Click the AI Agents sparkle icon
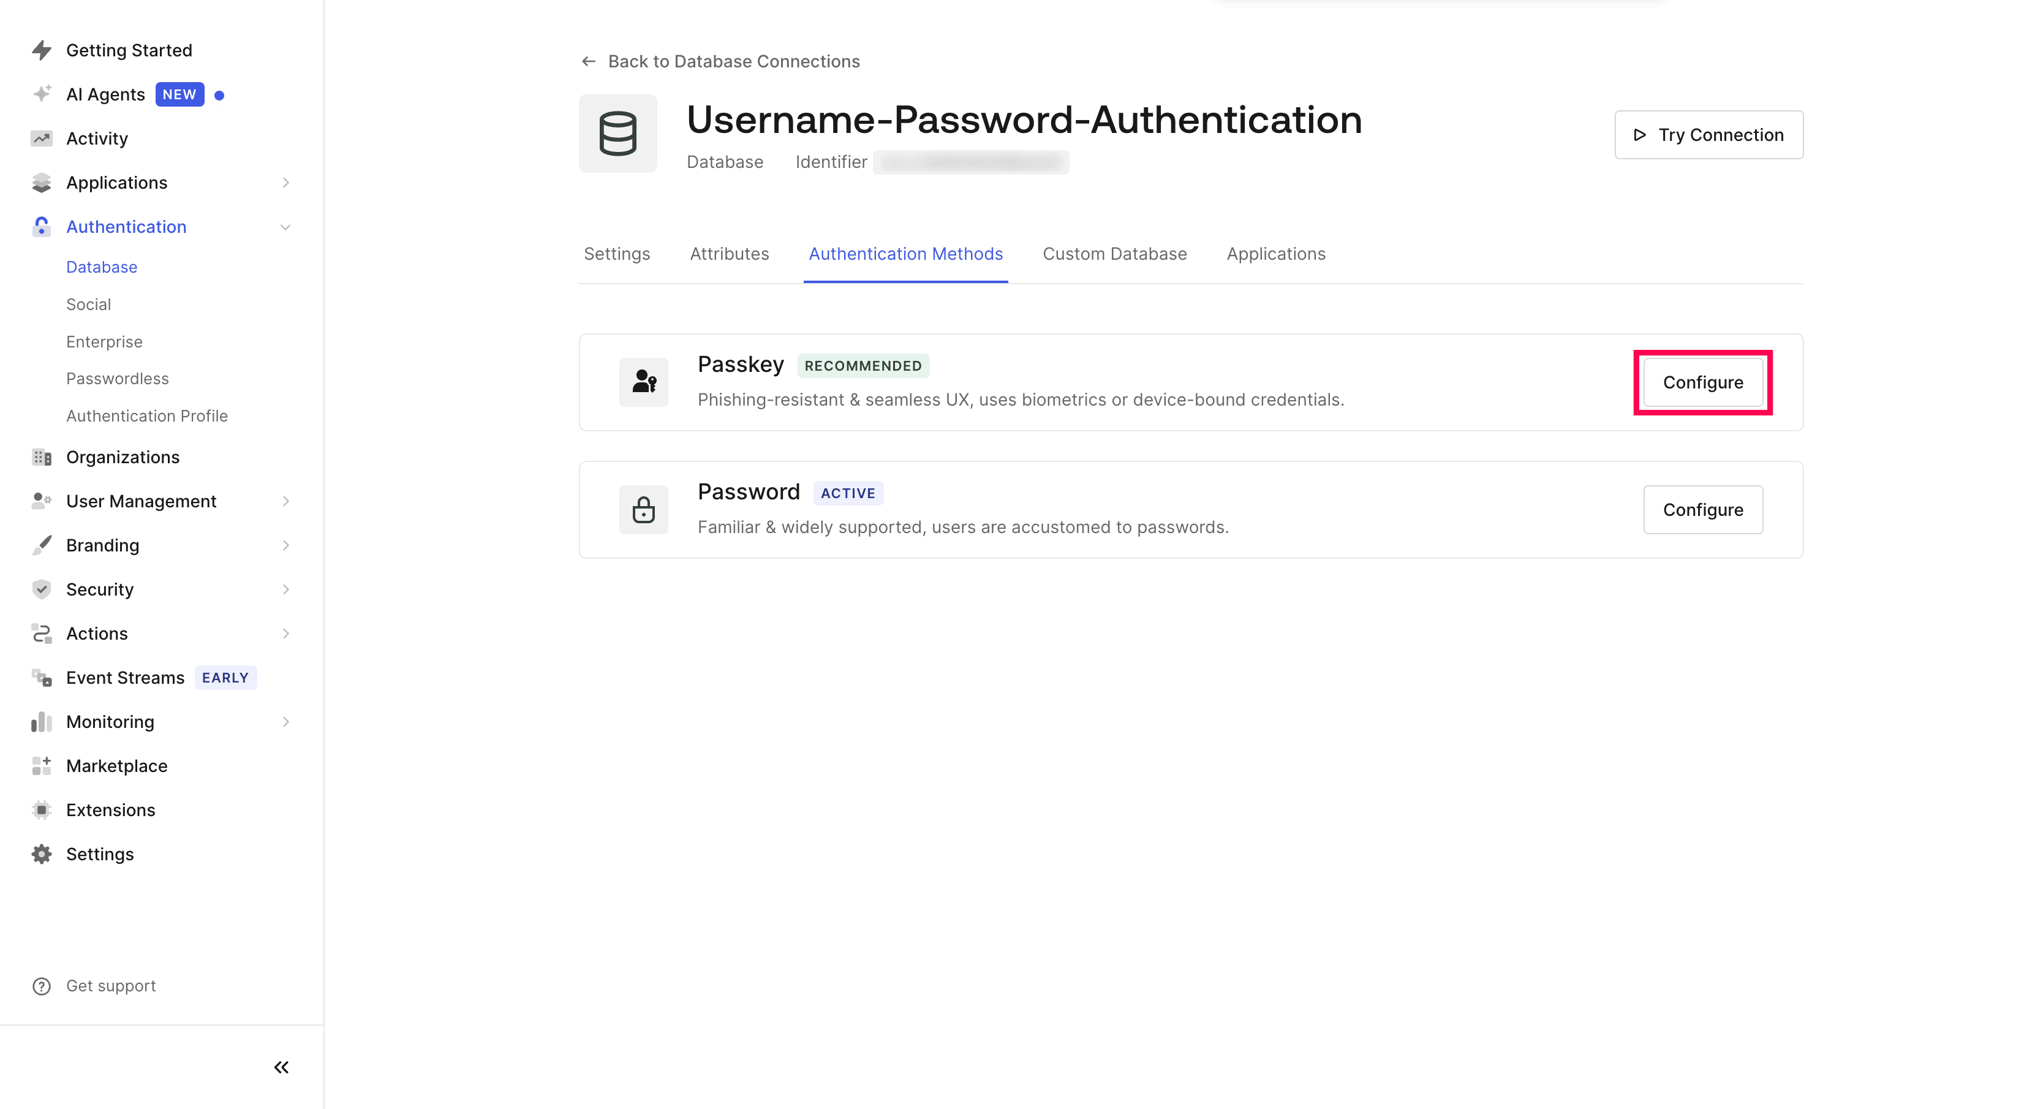This screenshot has width=2035, height=1109. pos(42,94)
